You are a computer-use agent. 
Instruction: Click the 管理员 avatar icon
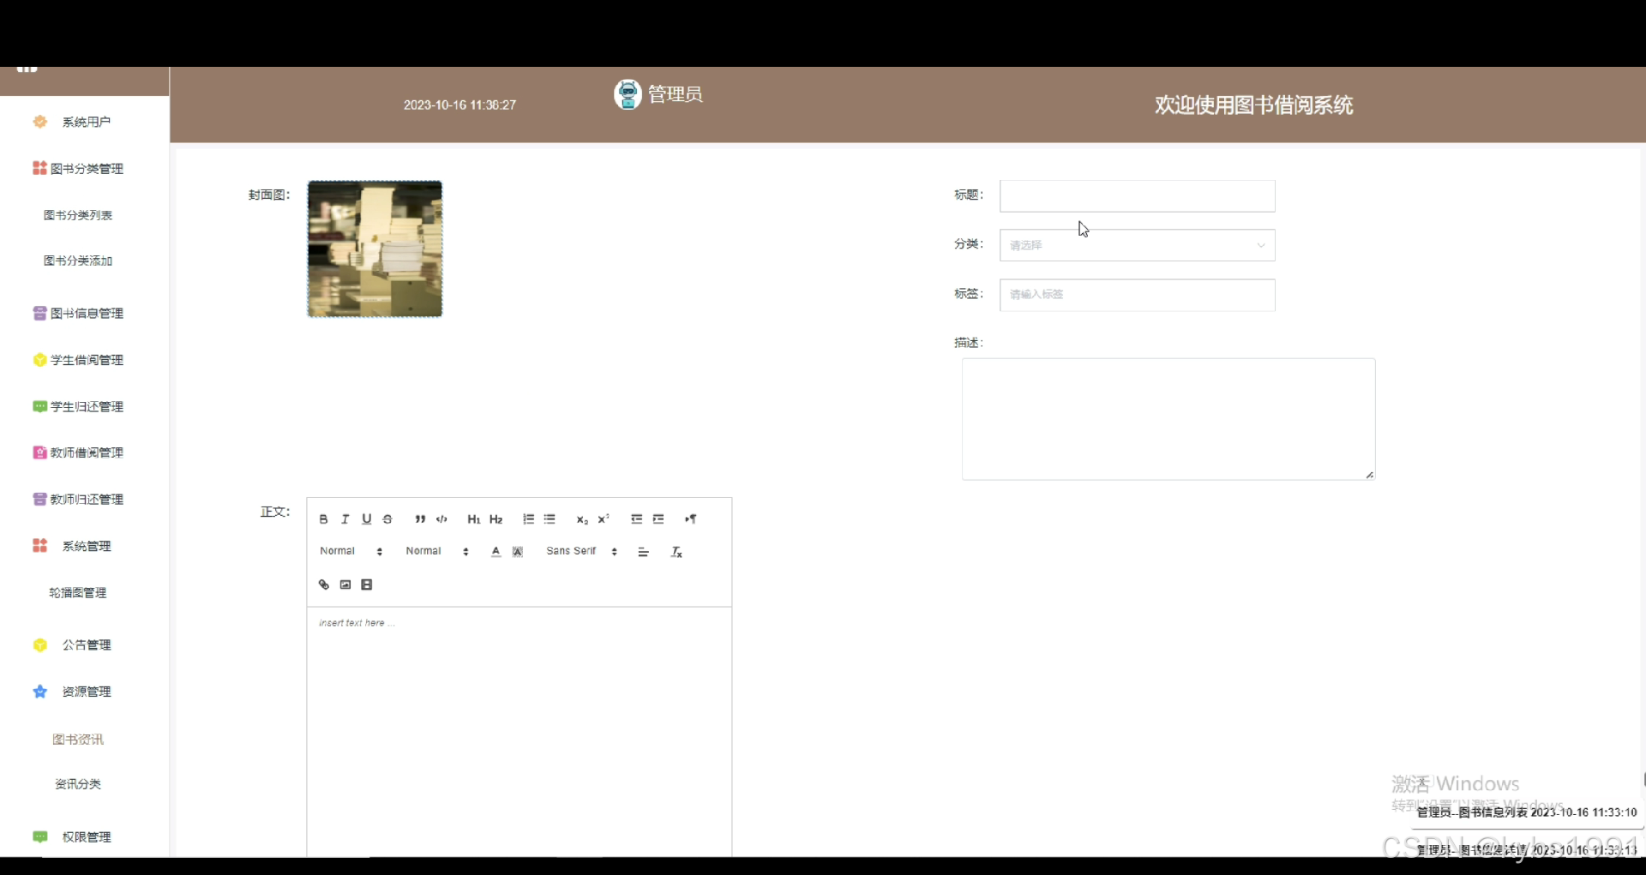[628, 94]
